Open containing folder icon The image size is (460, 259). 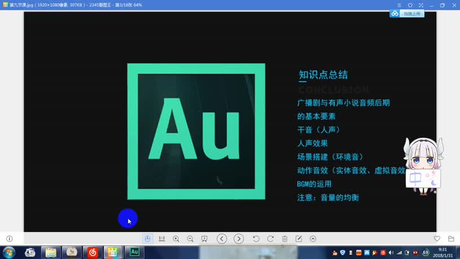451,239
